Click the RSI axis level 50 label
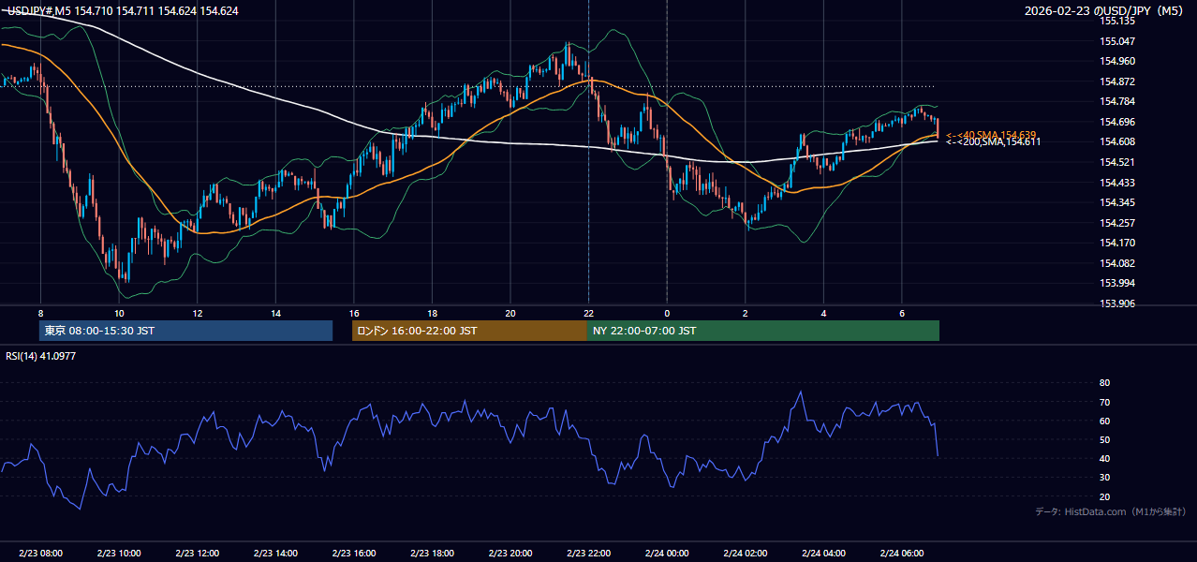 [x=1105, y=439]
